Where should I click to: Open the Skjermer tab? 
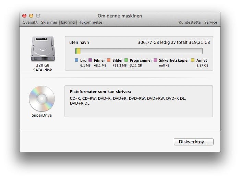(49, 22)
